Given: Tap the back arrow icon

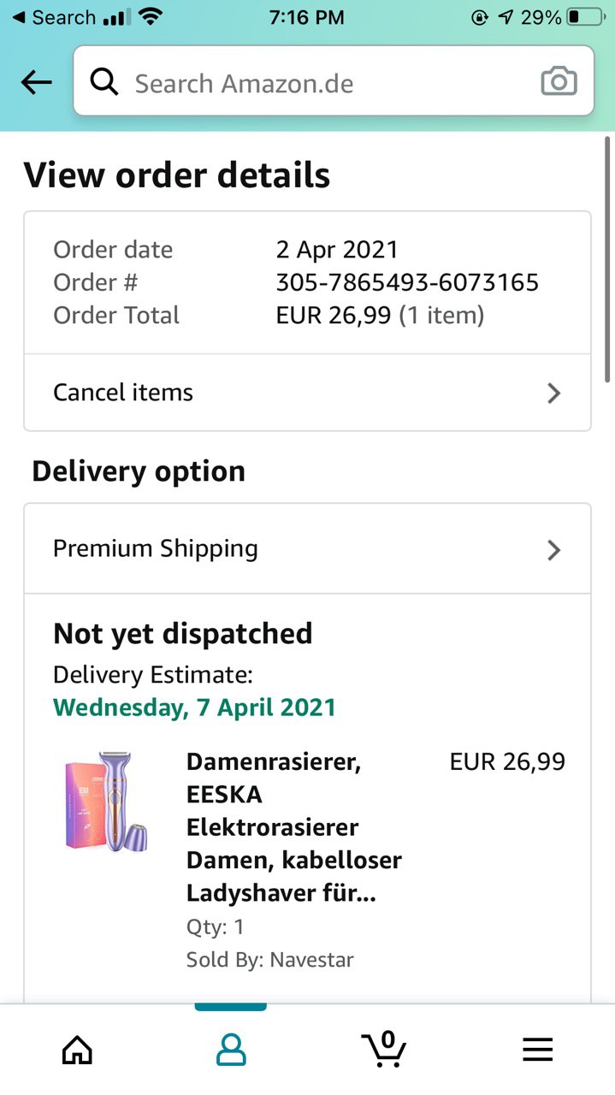Looking at the screenshot, I should (36, 82).
